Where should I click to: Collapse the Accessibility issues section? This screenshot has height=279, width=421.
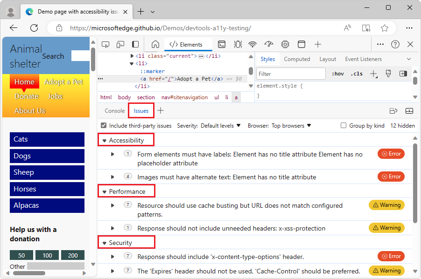click(105, 139)
